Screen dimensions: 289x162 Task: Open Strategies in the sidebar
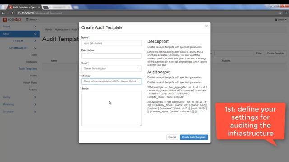tap(31, 62)
